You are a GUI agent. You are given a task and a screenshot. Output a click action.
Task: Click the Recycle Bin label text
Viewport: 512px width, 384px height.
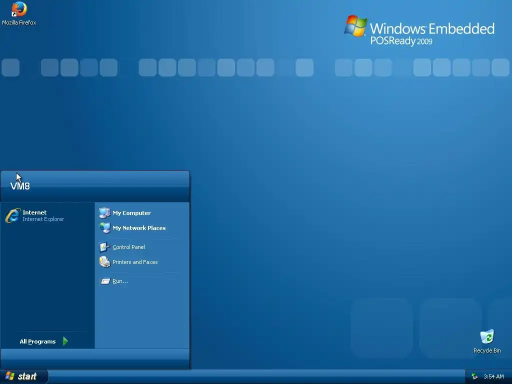[487, 350]
